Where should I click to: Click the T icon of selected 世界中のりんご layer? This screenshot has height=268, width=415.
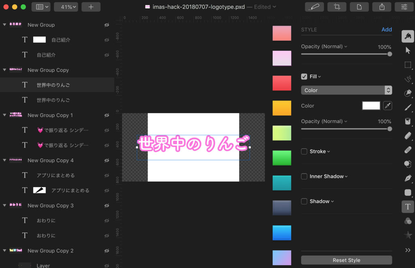coord(25,85)
